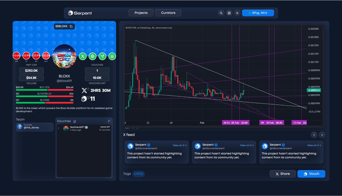
Task: Open the project website globe icon
Action: pyautogui.click(x=92, y=56)
